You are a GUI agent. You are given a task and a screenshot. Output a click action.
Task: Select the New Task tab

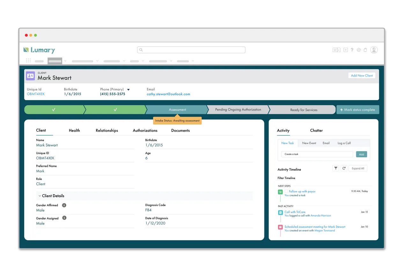click(288, 143)
